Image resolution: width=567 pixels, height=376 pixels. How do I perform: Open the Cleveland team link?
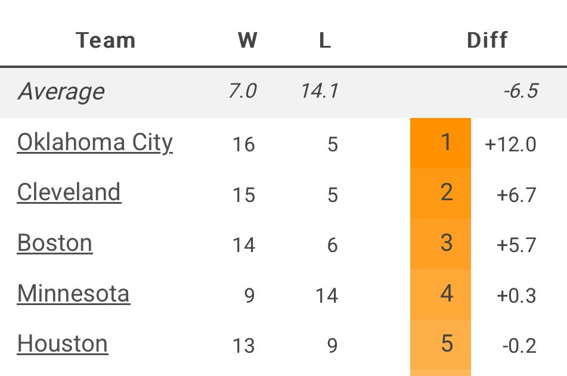(69, 192)
